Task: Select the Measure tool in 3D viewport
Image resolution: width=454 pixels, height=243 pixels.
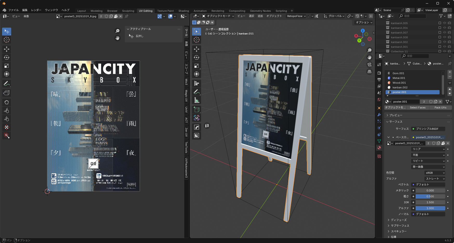Action: [196, 100]
